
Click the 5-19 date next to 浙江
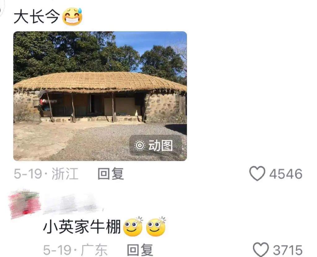(x=28, y=174)
